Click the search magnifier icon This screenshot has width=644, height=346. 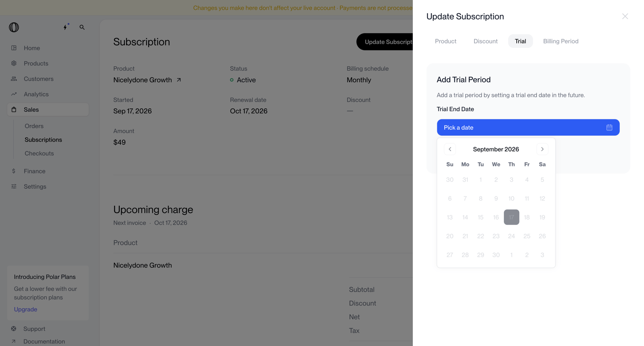82,27
